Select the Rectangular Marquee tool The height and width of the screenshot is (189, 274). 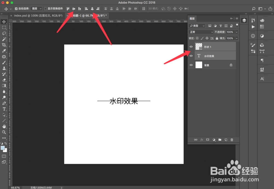pos(4,27)
